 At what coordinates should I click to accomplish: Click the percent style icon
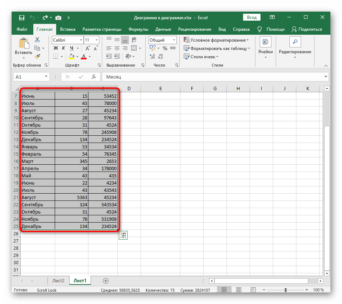point(165,48)
